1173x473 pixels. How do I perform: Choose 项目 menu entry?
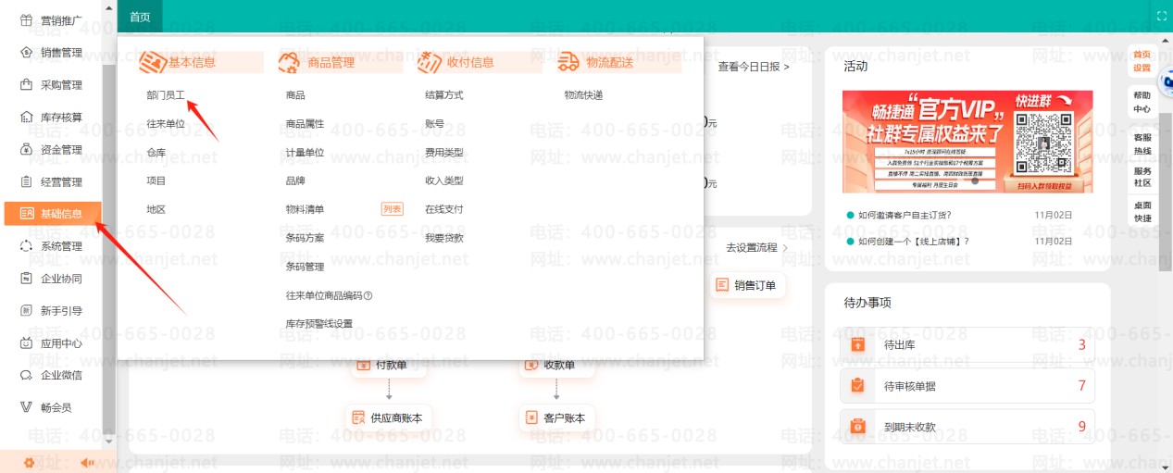click(156, 181)
